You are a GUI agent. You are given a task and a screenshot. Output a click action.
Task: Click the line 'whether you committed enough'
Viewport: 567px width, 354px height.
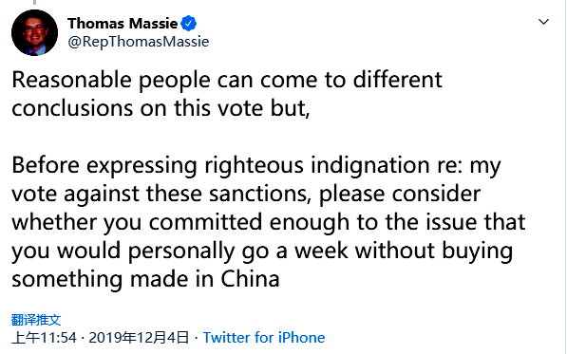coord(269,222)
